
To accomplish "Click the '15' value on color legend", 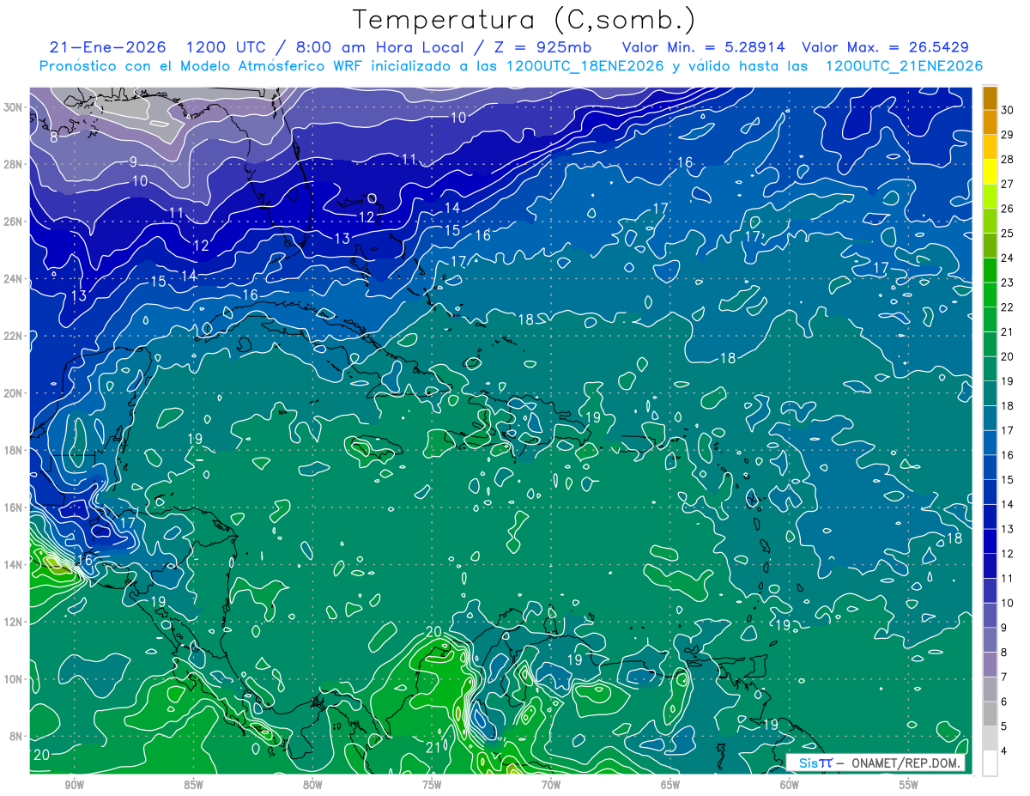I will pos(1008,479).
